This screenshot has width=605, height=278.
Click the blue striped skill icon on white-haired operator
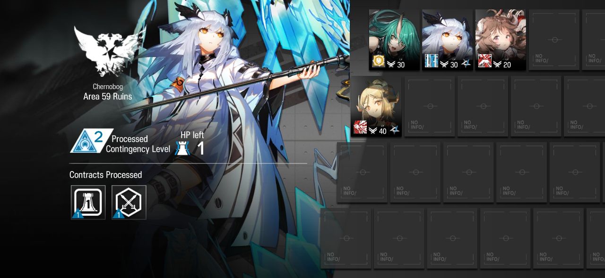pos(432,61)
